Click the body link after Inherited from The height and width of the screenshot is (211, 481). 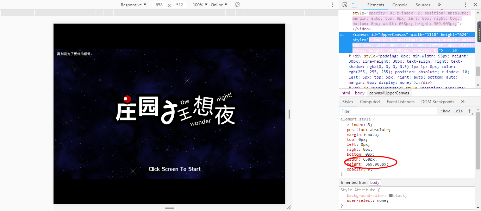pos(375,182)
